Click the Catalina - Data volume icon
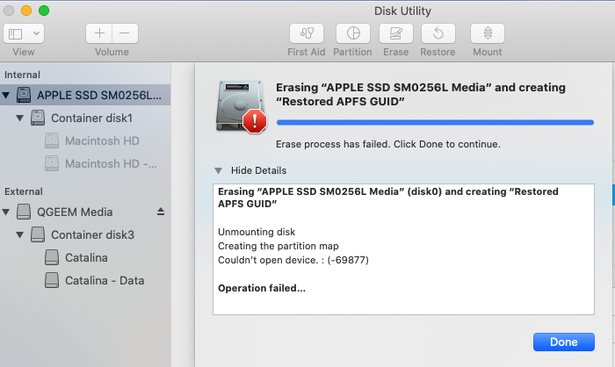615x367 pixels. click(52, 280)
